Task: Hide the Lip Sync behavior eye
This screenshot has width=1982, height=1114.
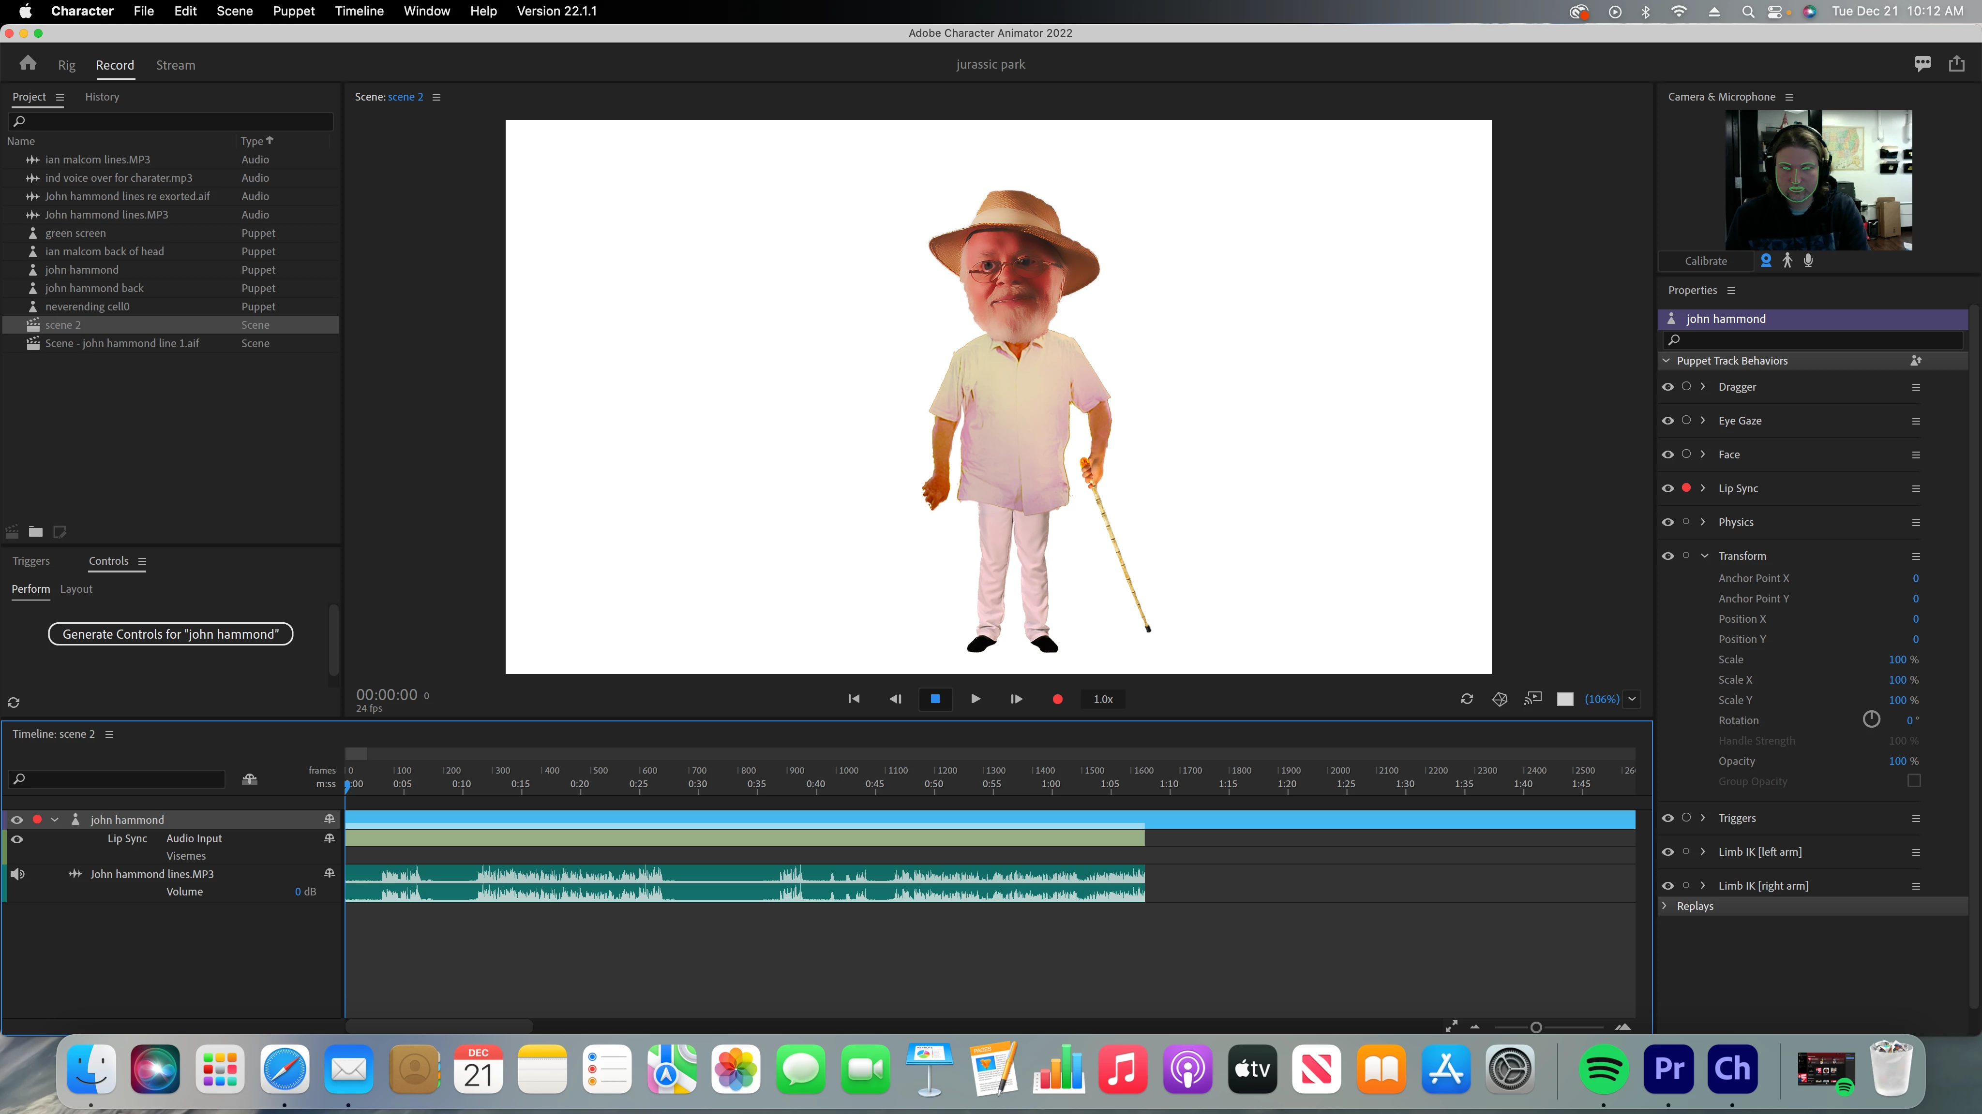Action: coord(1667,488)
